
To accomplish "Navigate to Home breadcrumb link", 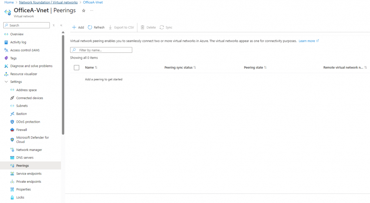I will 9,3.
